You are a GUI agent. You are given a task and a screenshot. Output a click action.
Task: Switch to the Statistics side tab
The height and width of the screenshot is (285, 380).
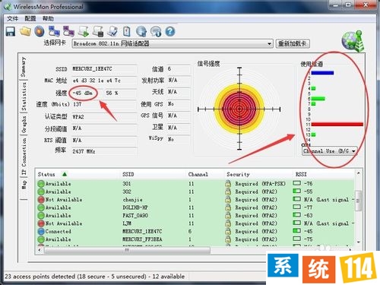coord(24,97)
